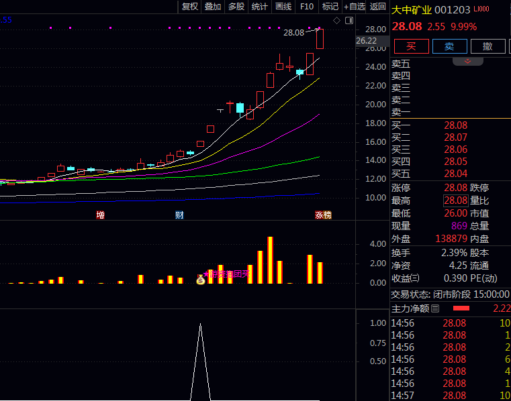Open the 主力净额 list icon
The height and width of the screenshot is (401, 511).
tap(435, 308)
